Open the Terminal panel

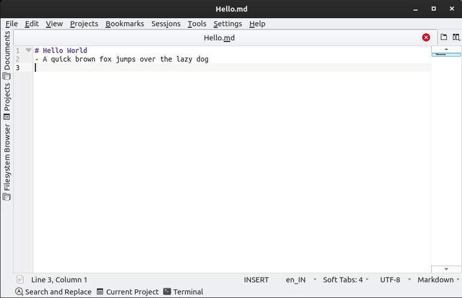point(183,292)
